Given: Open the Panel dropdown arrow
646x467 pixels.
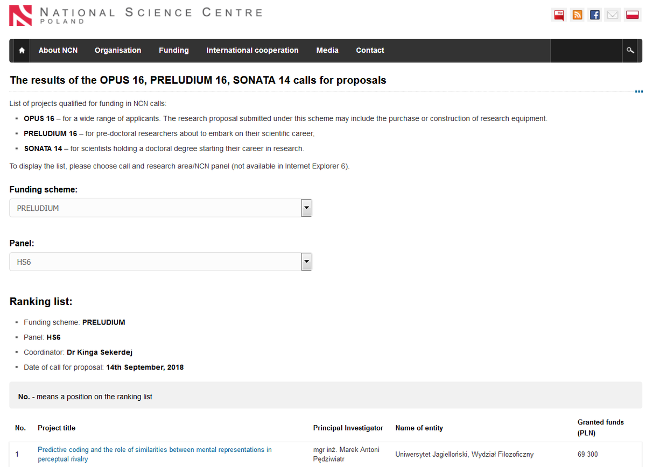Looking at the screenshot, I should [306, 262].
